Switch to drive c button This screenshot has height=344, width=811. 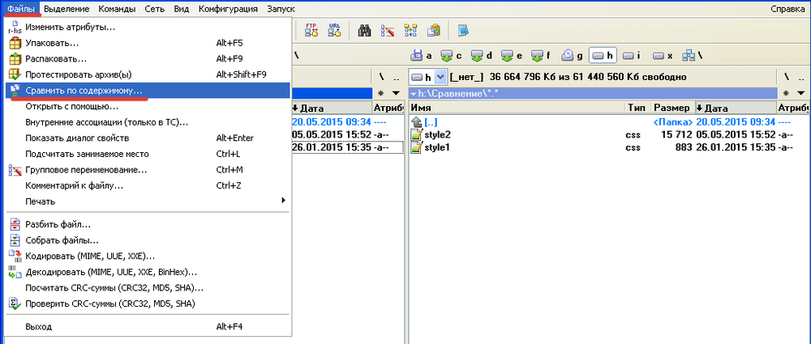[x=452, y=55]
